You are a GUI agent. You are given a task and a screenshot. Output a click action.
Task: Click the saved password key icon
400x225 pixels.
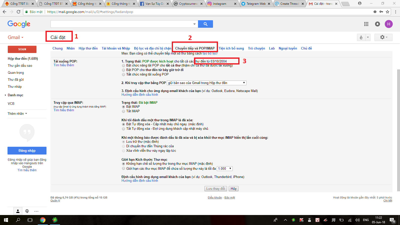(381, 12)
